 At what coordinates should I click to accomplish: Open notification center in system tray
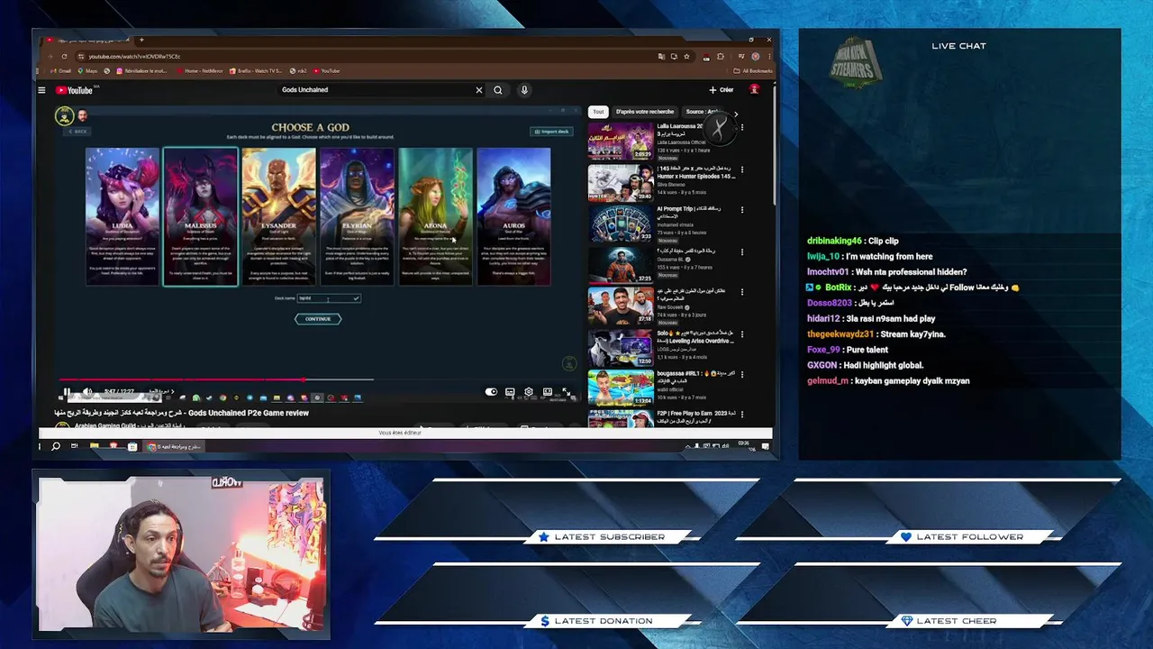pos(766,446)
